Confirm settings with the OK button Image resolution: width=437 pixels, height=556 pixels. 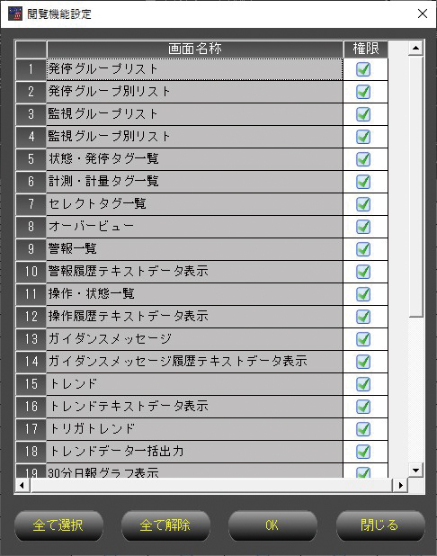[x=272, y=525]
